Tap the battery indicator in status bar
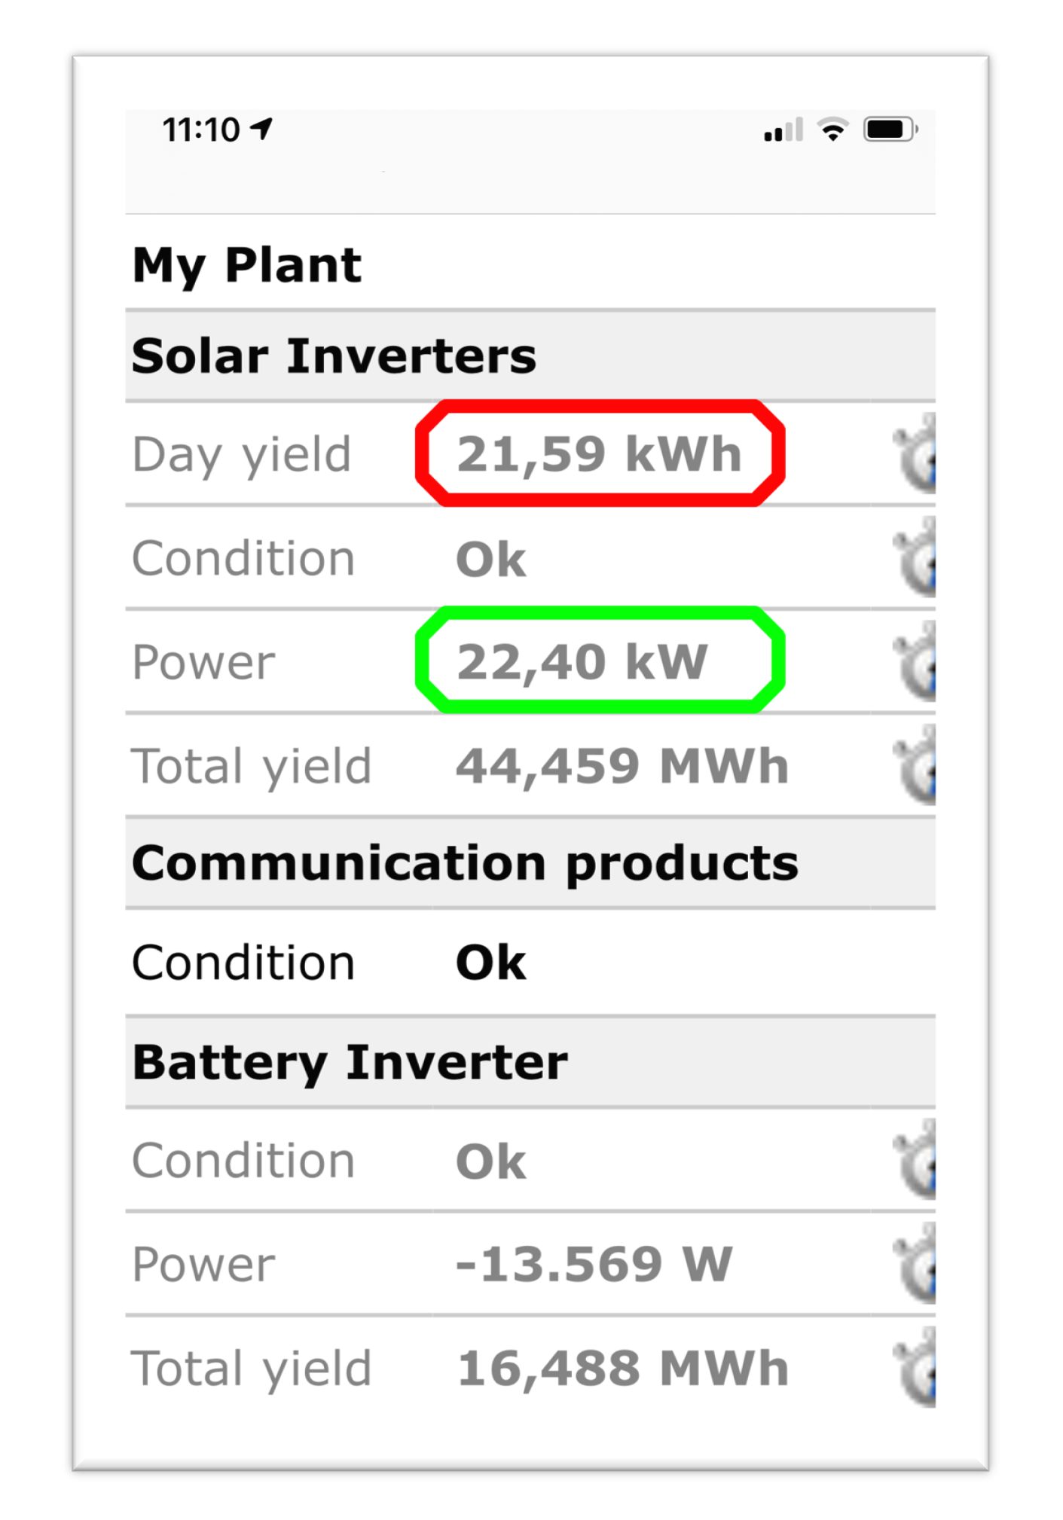 pyautogui.click(x=890, y=130)
